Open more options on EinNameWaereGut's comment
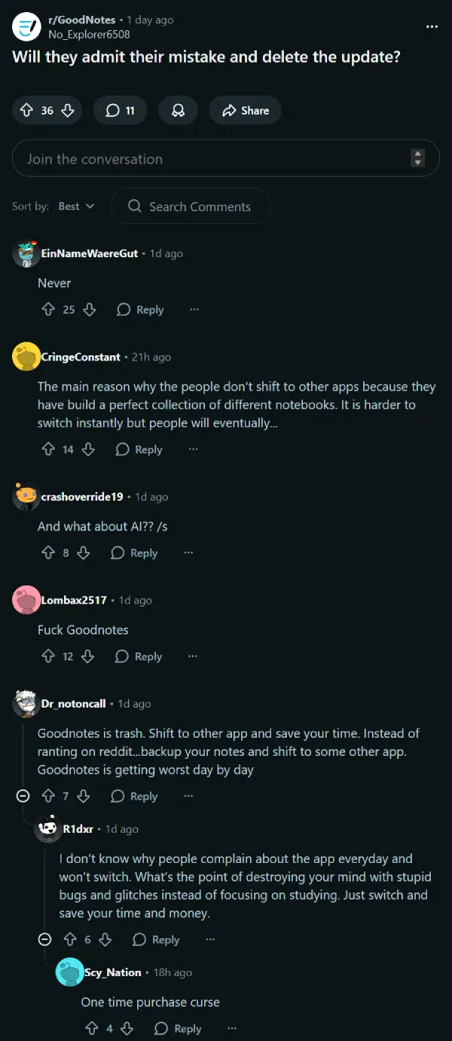Viewport: 452px width, 1041px height. [194, 309]
